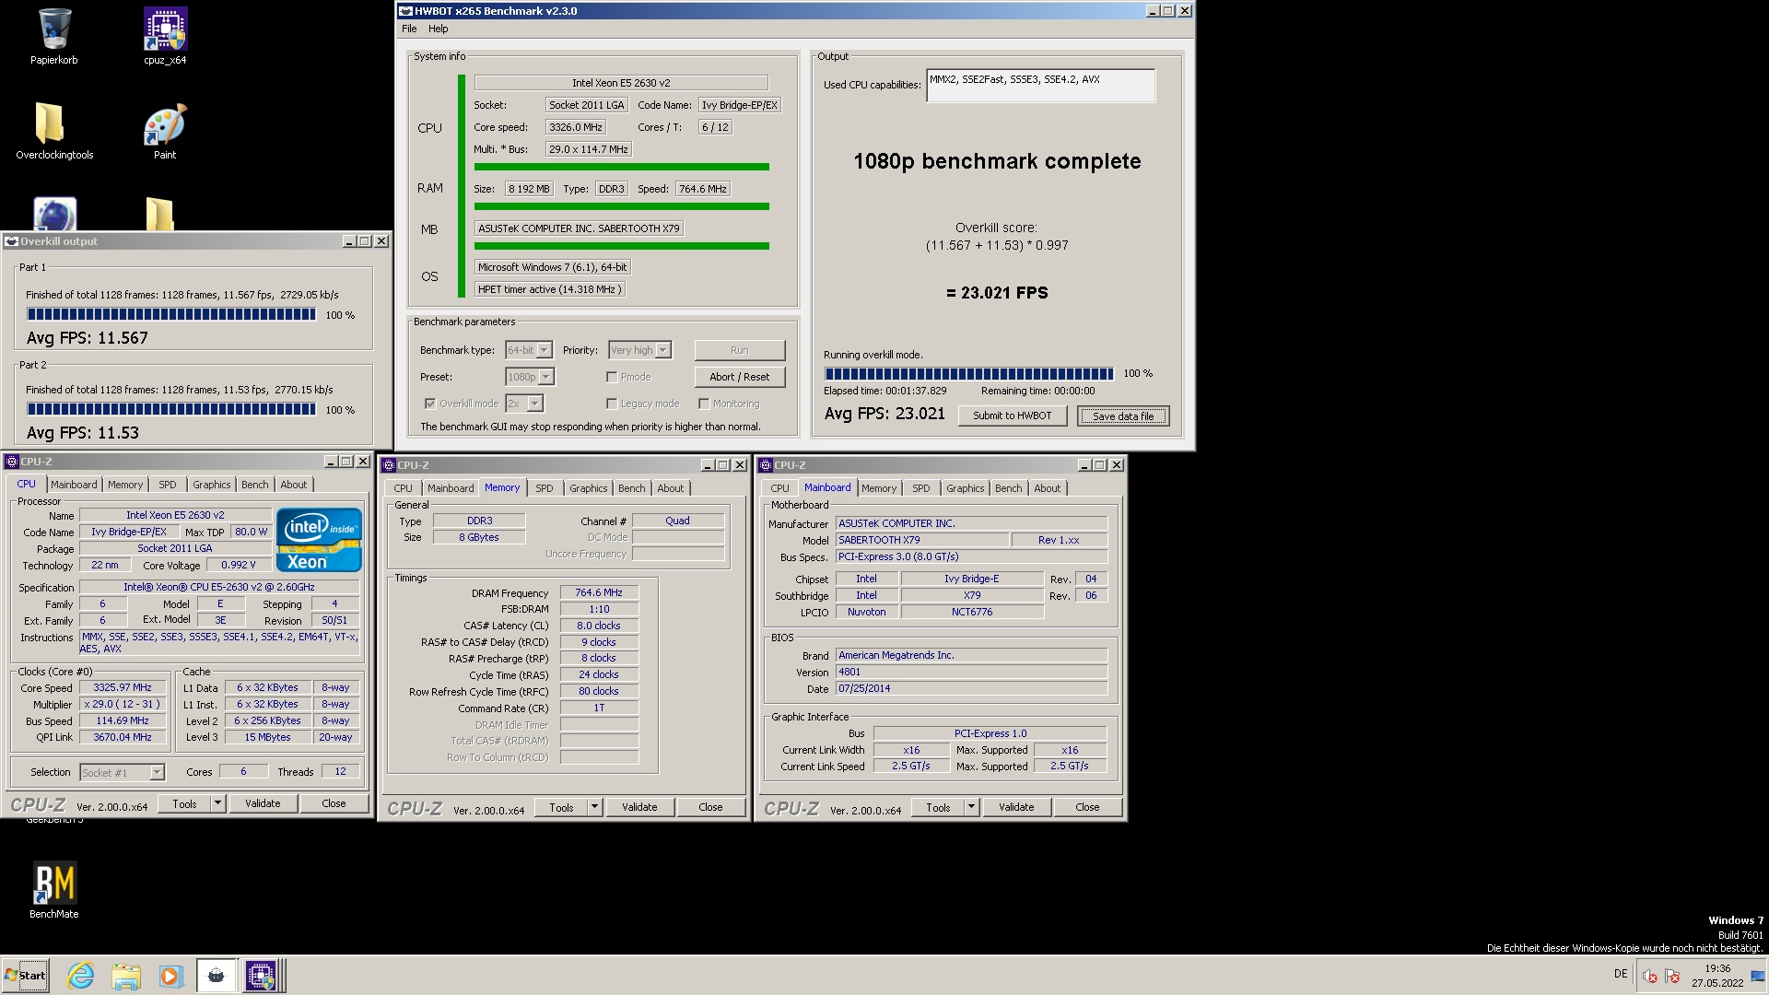Click the Part 1 progress bar
The width and height of the screenshot is (1769, 995).
coord(171,315)
